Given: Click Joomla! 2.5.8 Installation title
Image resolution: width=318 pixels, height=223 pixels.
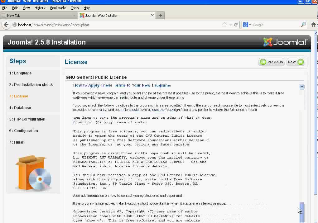Looking at the screenshot, I should point(47,42).
